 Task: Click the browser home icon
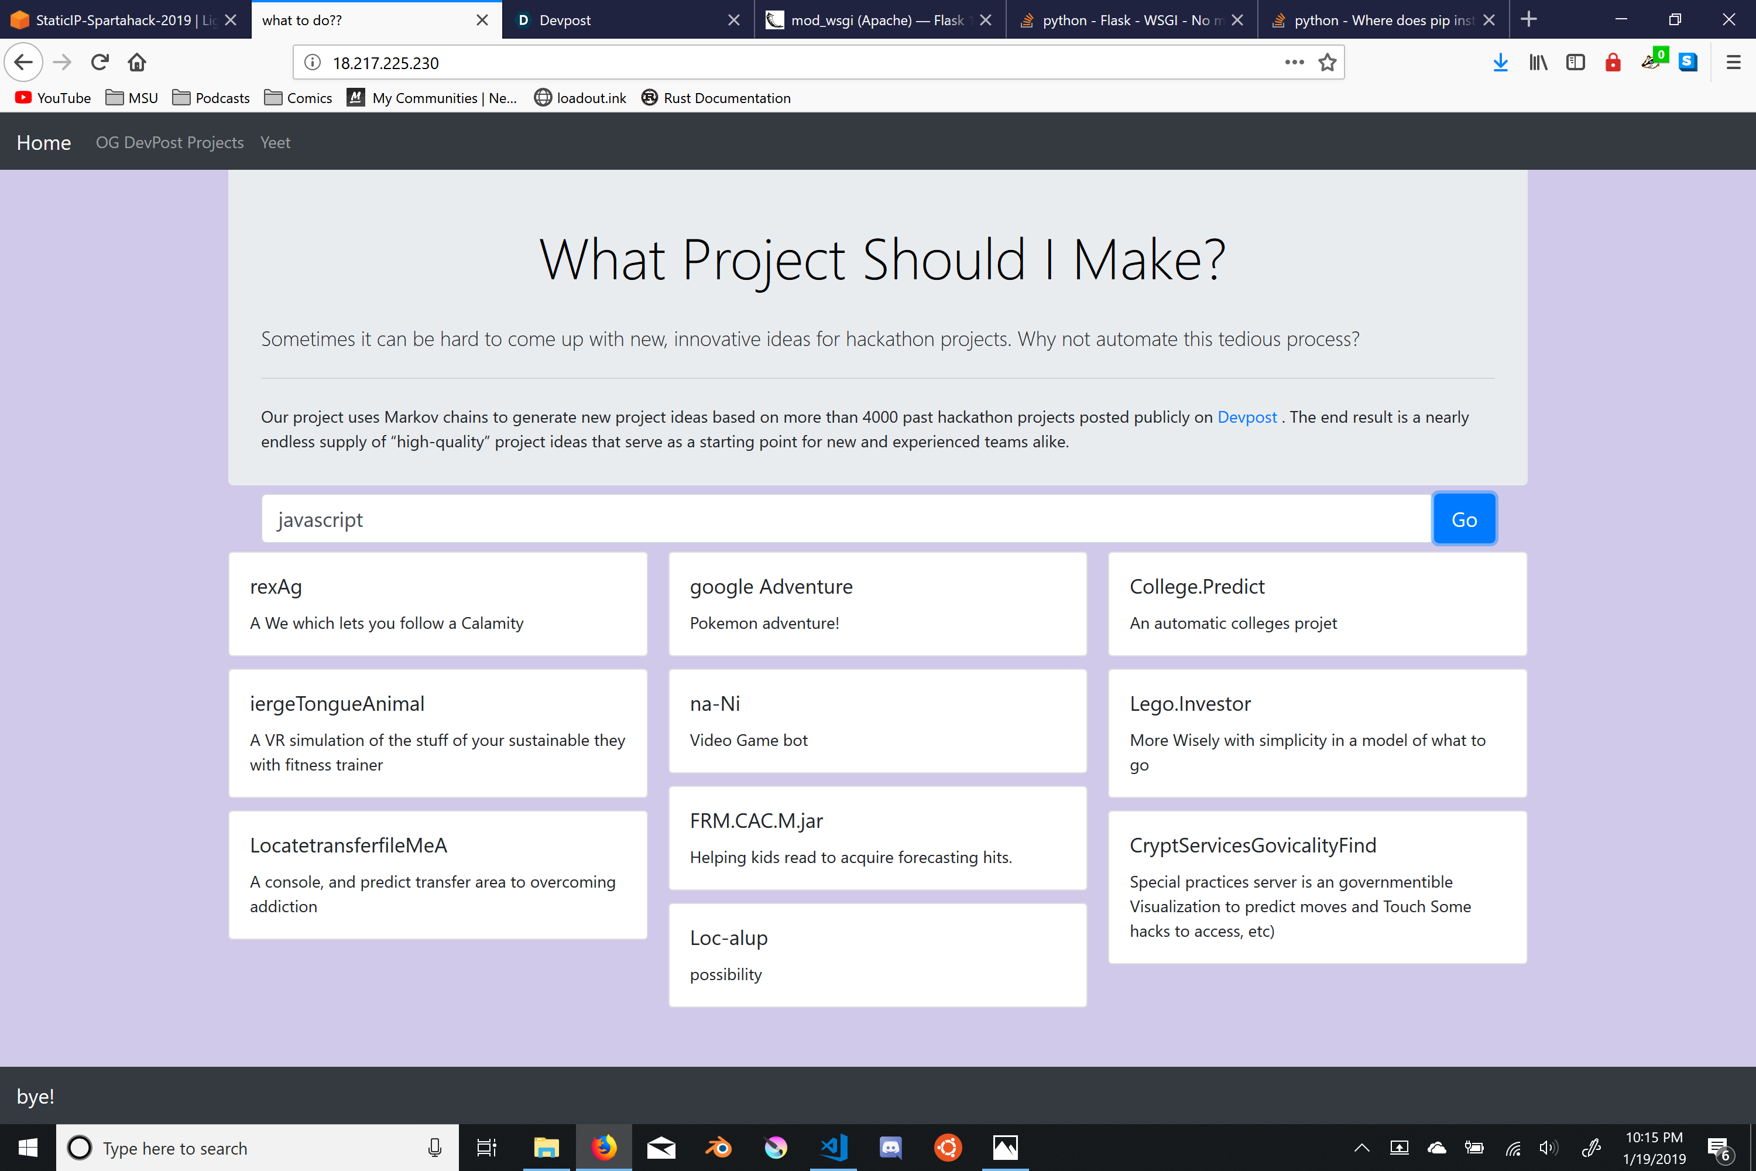(136, 62)
